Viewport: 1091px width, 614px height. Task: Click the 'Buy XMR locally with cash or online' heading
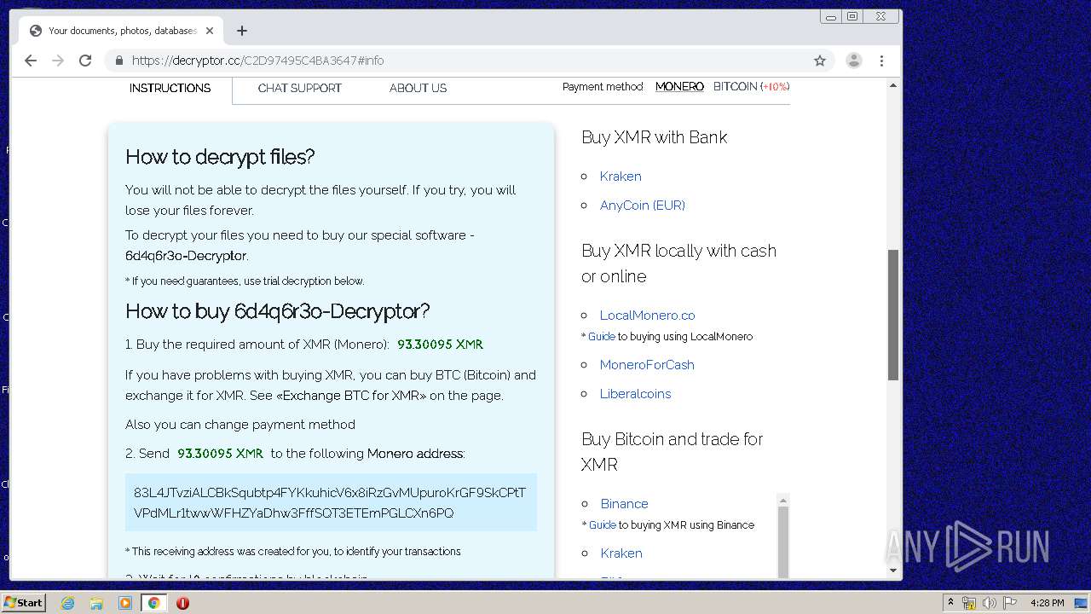pos(678,264)
